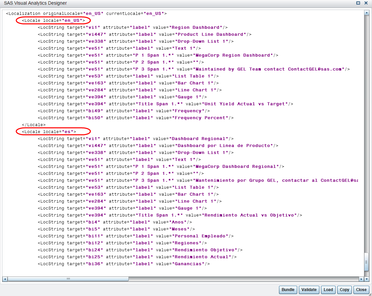The height and width of the screenshot is (296, 372).
Task: Click the bi4 "Anos" label line
Action: [115, 222]
